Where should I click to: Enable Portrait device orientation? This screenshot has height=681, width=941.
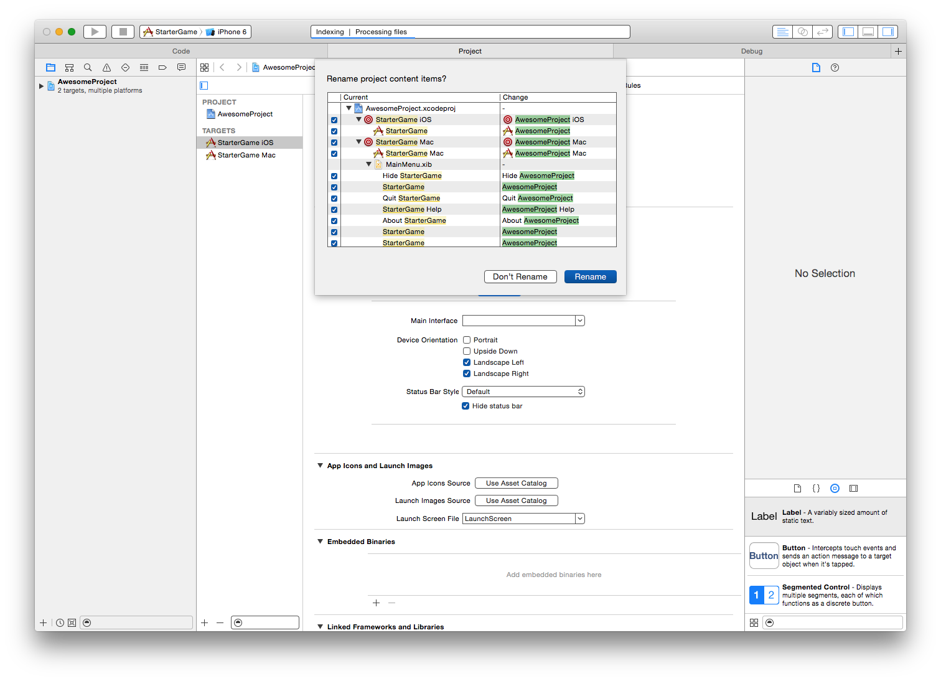(467, 340)
